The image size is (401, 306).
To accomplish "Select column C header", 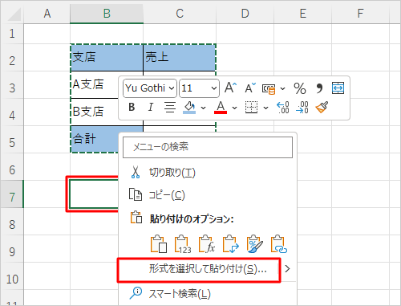I will click(x=180, y=13).
